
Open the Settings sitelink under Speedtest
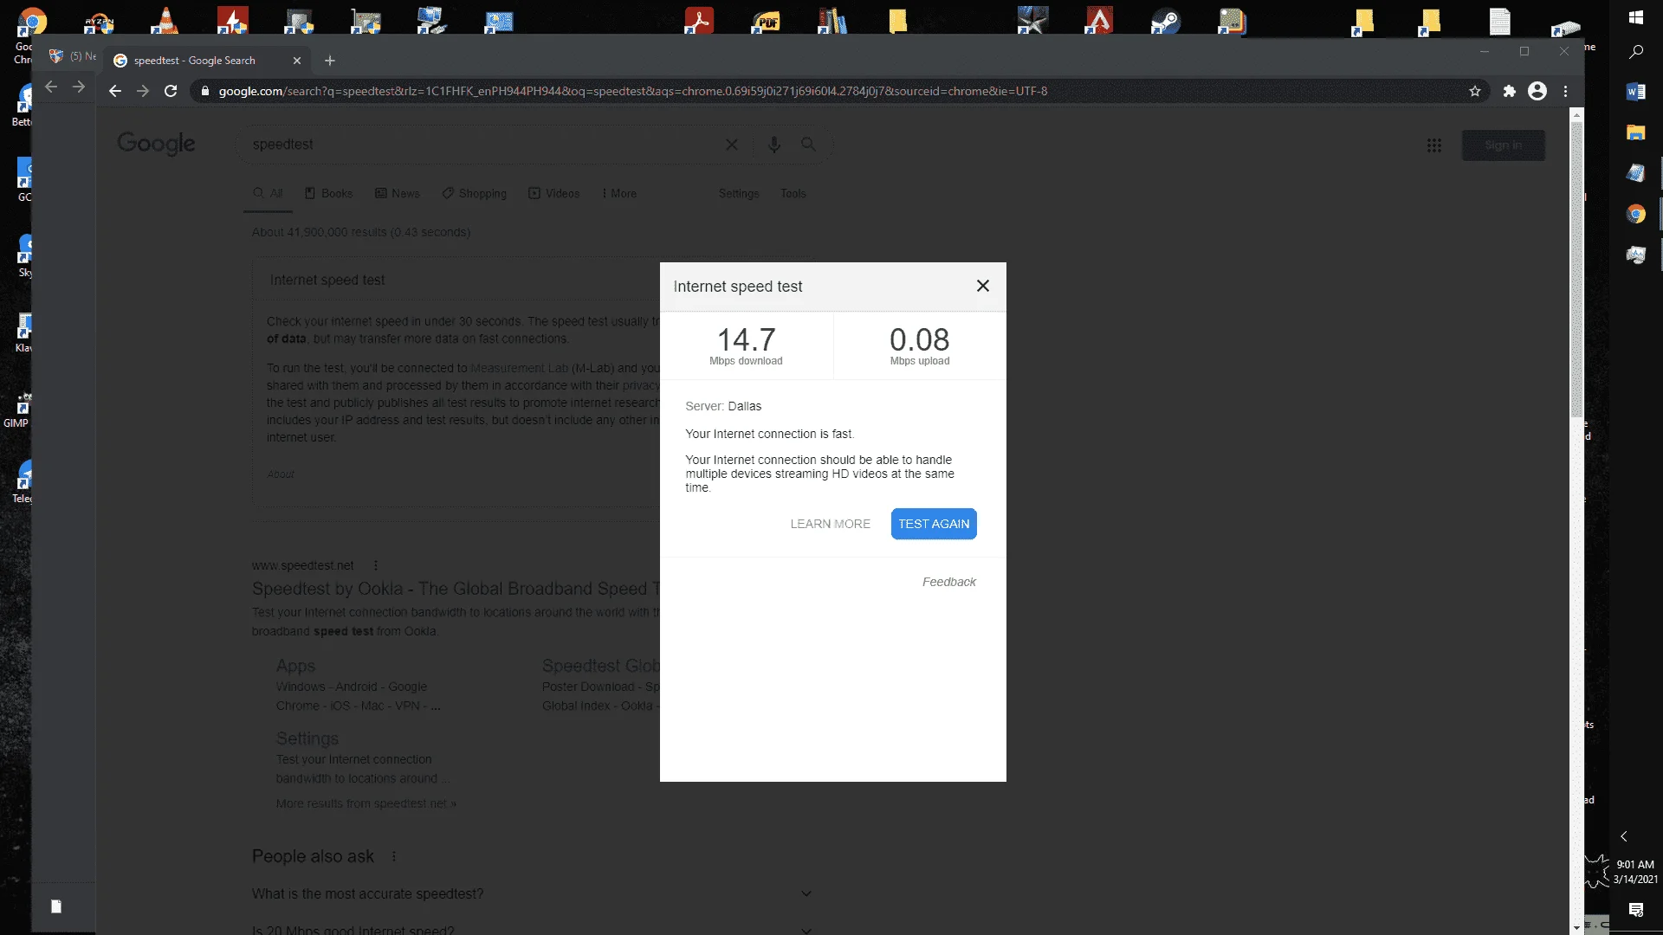(x=307, y=738)
